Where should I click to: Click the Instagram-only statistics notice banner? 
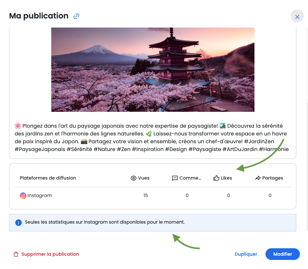153,223
